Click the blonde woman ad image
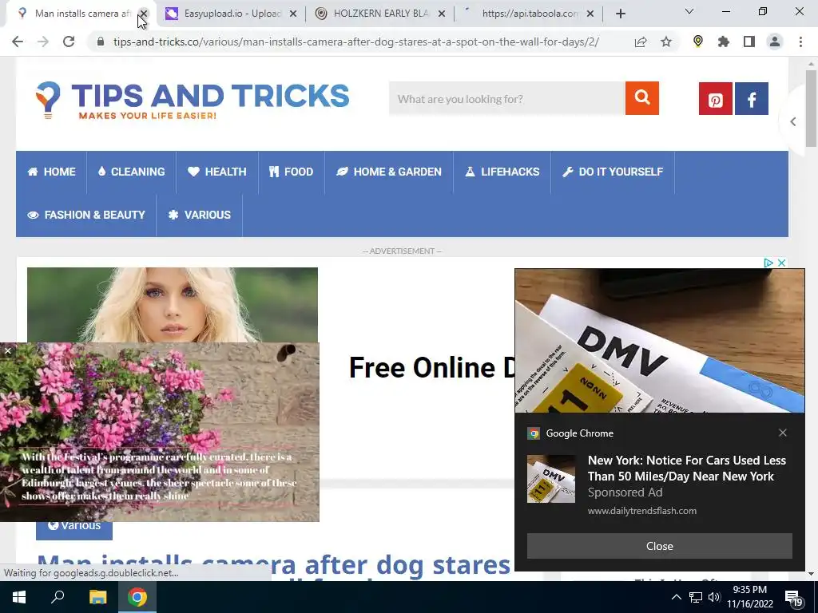Screen dimensions: 818x613 coord(173,305)
